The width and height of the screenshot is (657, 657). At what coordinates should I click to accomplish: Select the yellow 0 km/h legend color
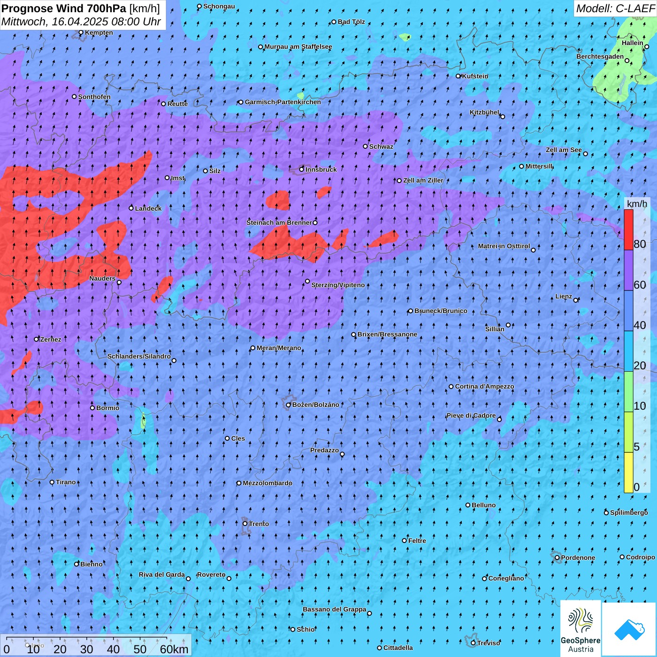628,473
